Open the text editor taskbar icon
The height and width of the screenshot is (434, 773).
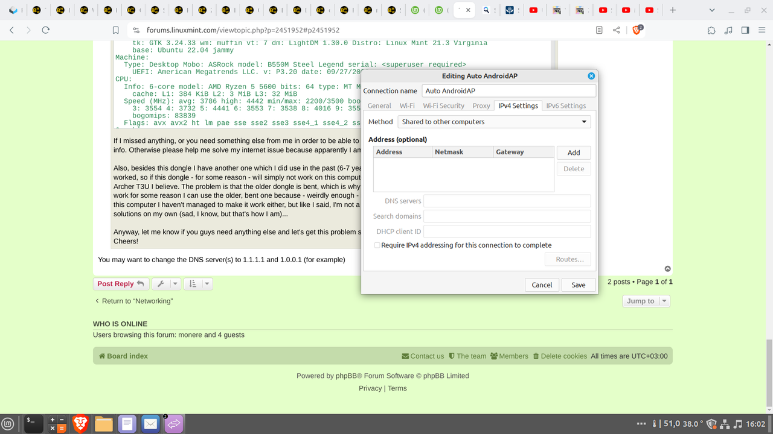127,424
